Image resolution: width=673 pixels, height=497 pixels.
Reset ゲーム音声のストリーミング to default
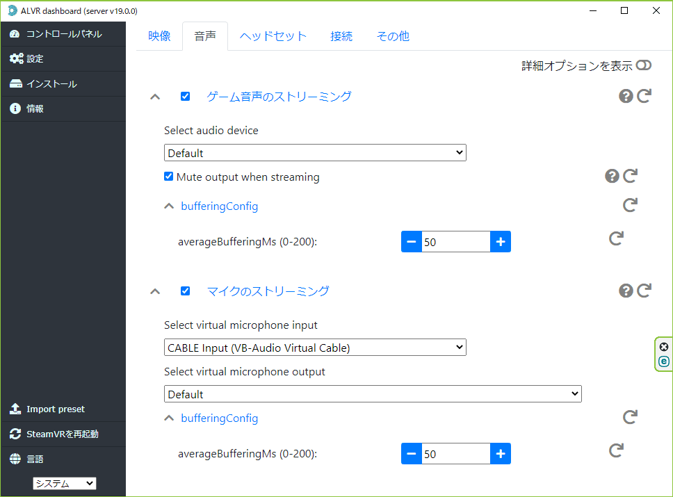pos(644,96)
